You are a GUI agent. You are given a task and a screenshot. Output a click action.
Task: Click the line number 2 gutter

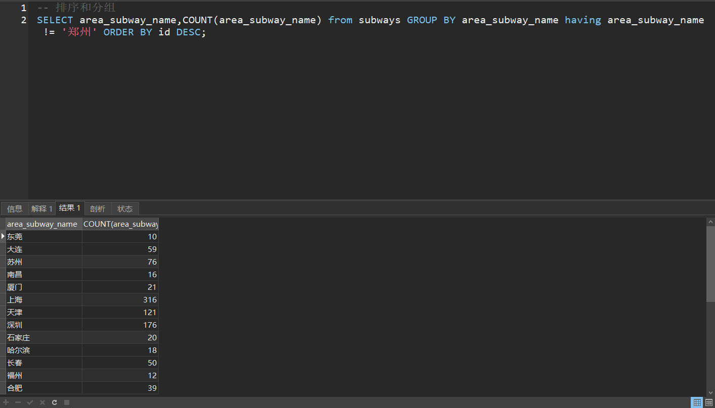coord(23,20)
